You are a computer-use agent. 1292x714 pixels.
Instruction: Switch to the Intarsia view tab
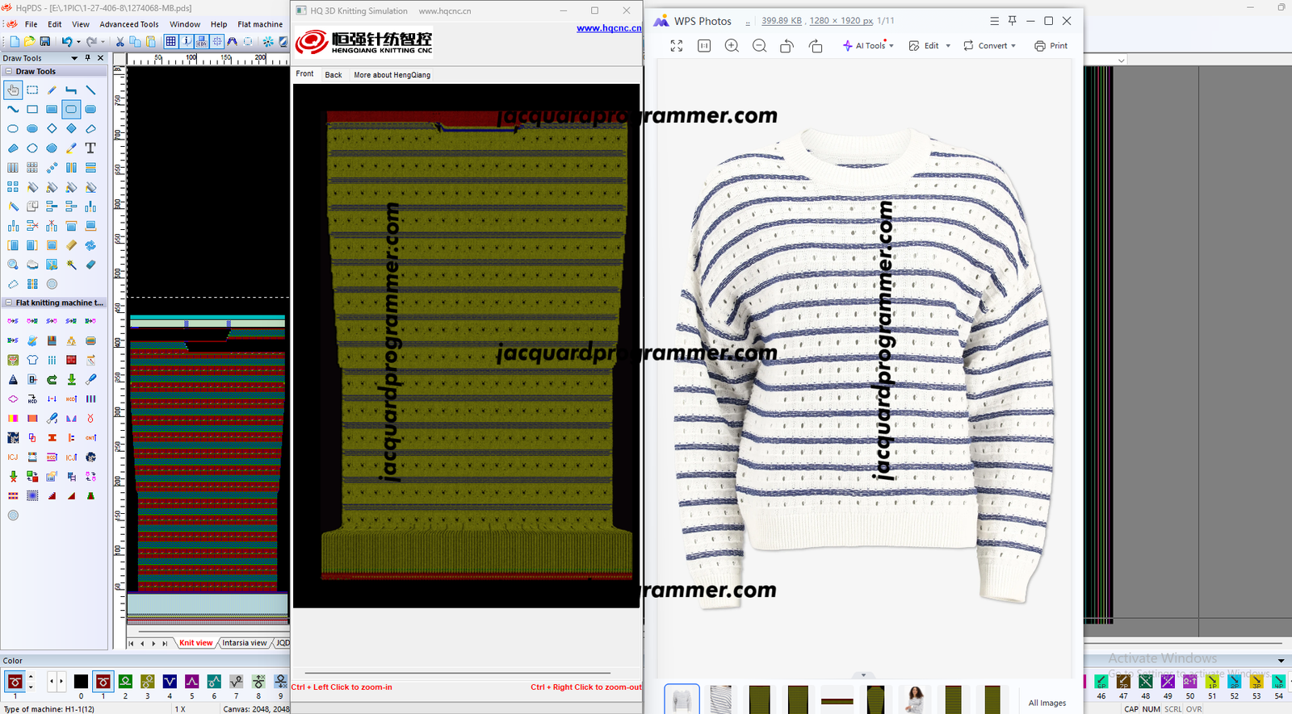pos(244,643)
